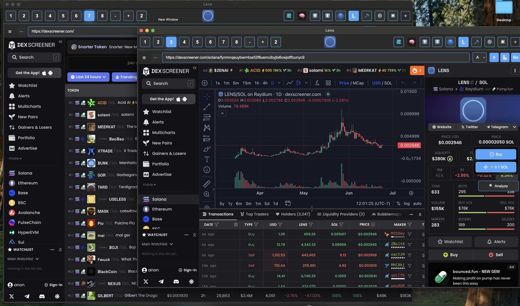Select the ruler measure tool

207,184
